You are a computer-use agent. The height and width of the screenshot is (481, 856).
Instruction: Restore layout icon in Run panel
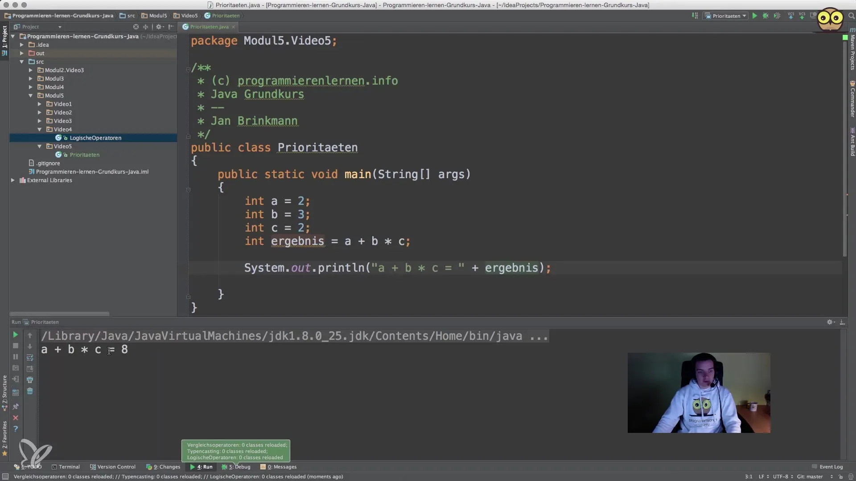coord(15,393)
